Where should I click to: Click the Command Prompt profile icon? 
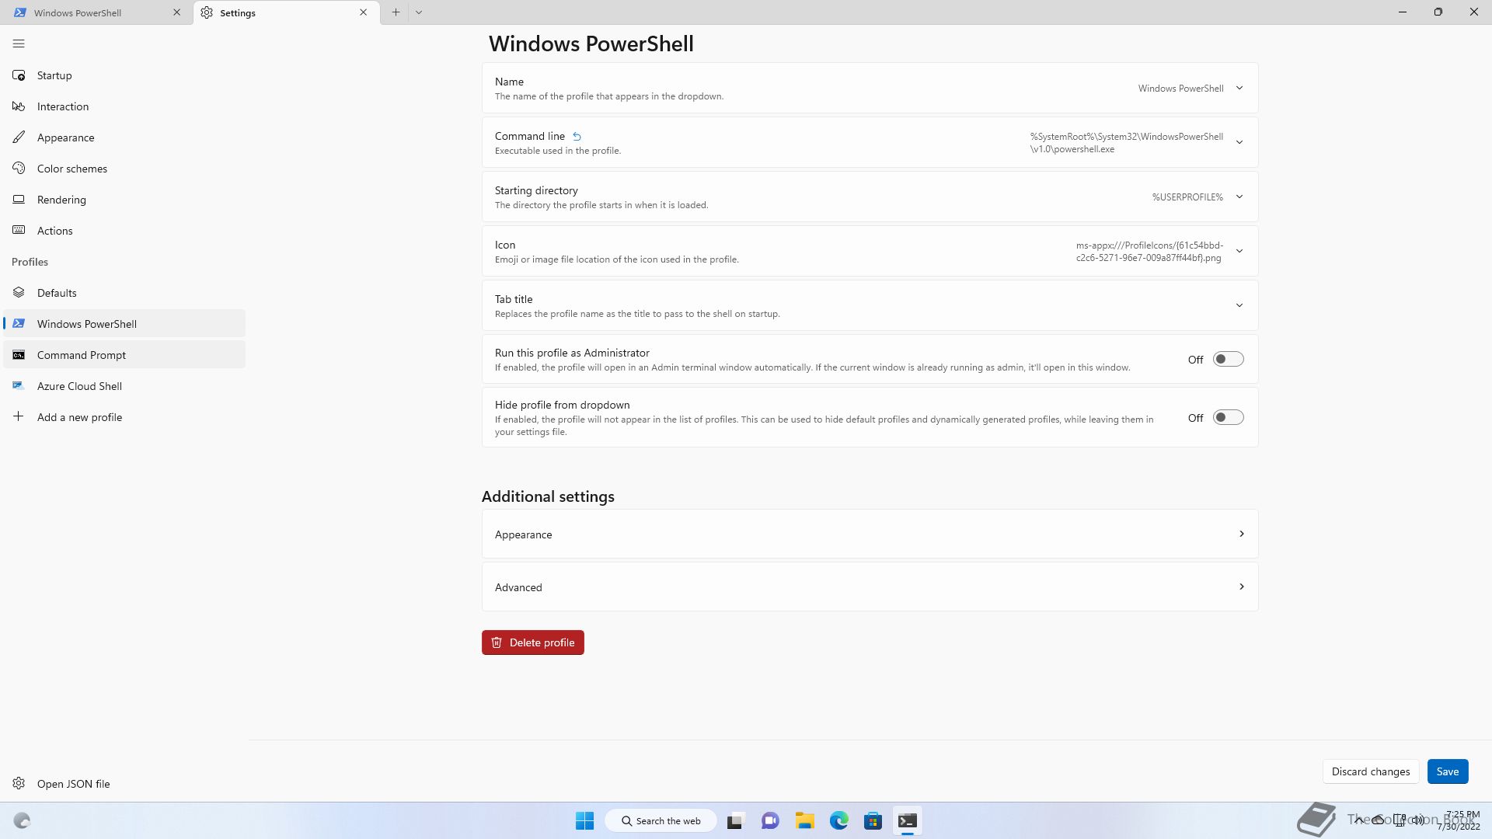19,355
